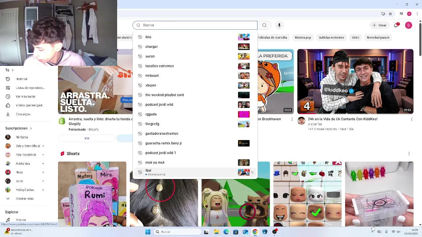Expand the Suscripciones section chevron

(31, 128)
